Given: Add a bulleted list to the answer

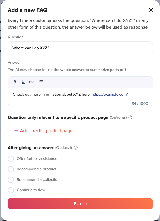Looking at the screenshot, I should 41,82.
